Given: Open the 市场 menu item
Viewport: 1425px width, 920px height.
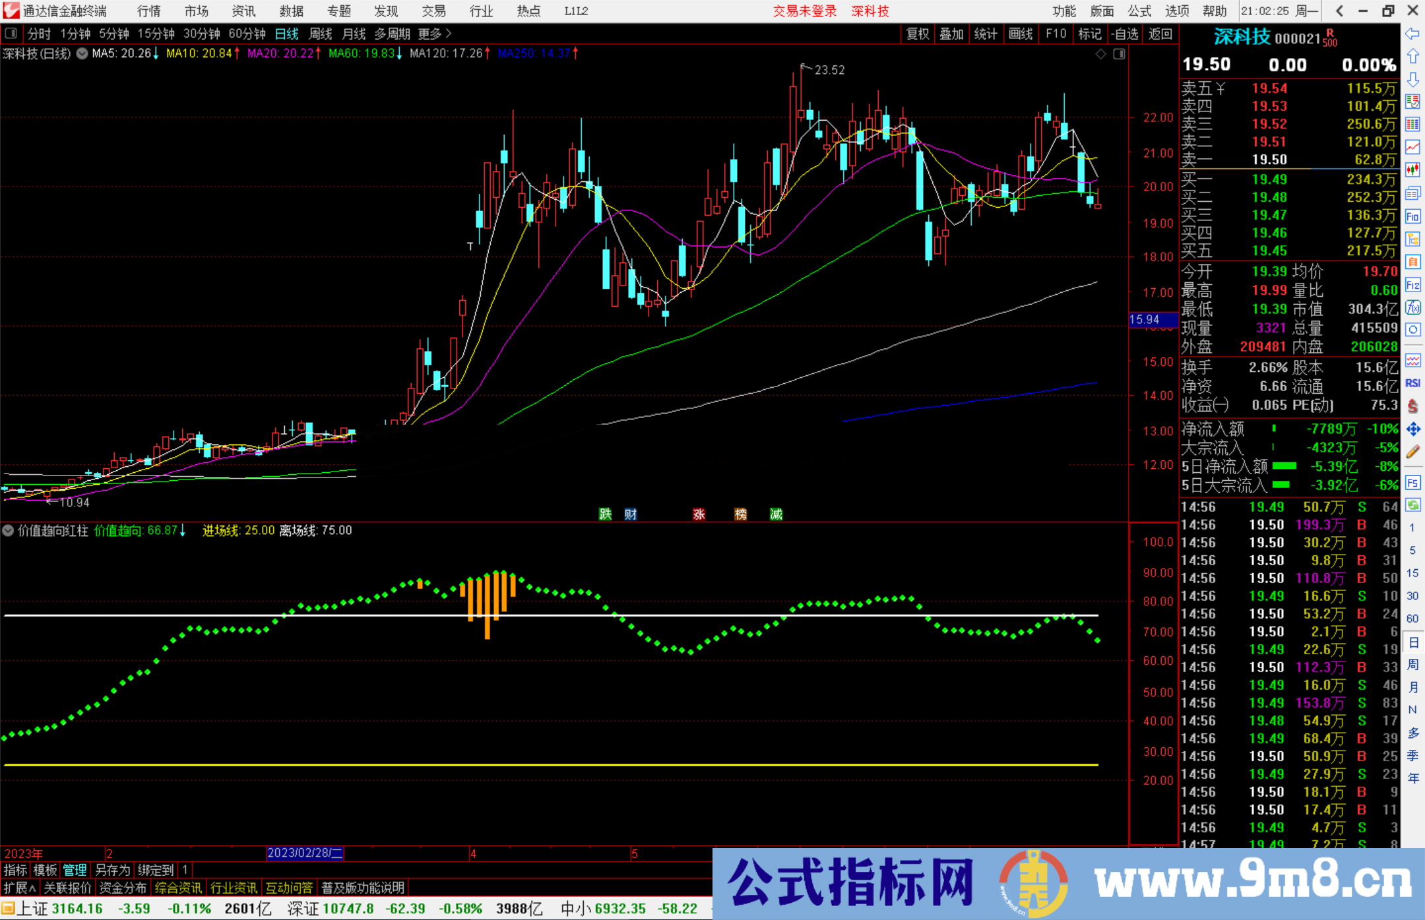Looking at the screenshot, I should pos(197,11).
